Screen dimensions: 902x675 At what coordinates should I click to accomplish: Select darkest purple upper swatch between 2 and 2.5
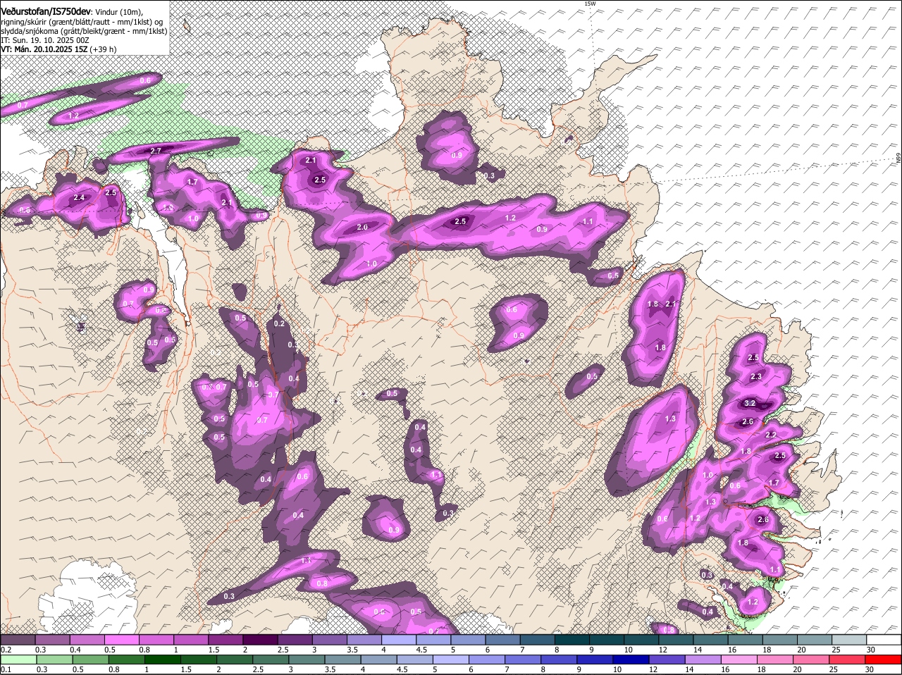(260, 640)
